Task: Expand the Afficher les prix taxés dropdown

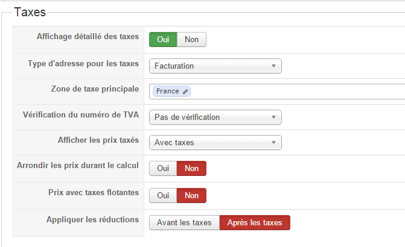Action: 215,143
